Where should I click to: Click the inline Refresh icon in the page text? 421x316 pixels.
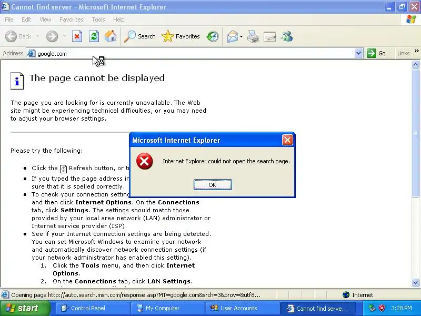[63, 169]
